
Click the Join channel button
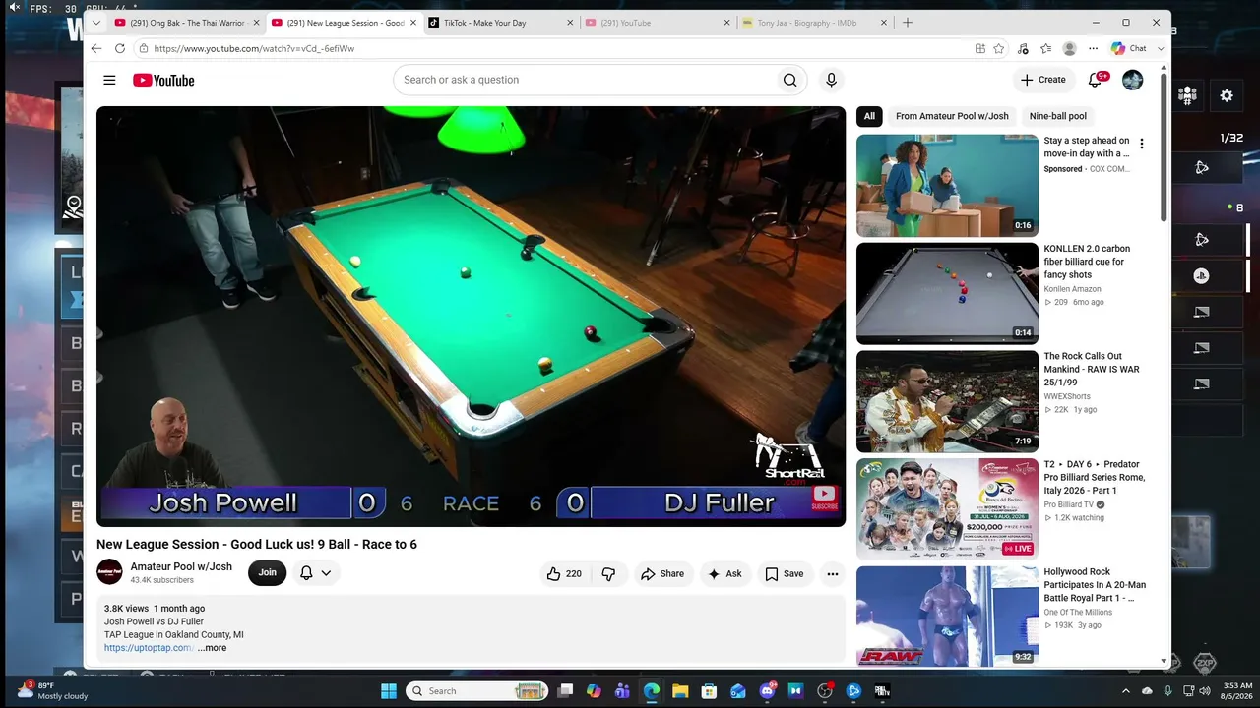(268, 572)
